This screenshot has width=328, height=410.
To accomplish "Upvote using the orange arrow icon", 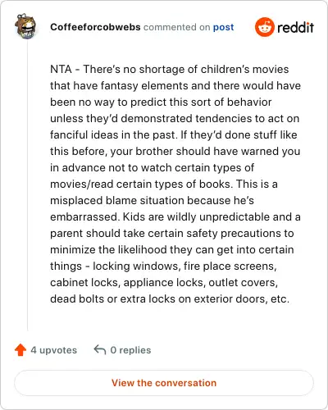I will (x=20, y=349).
